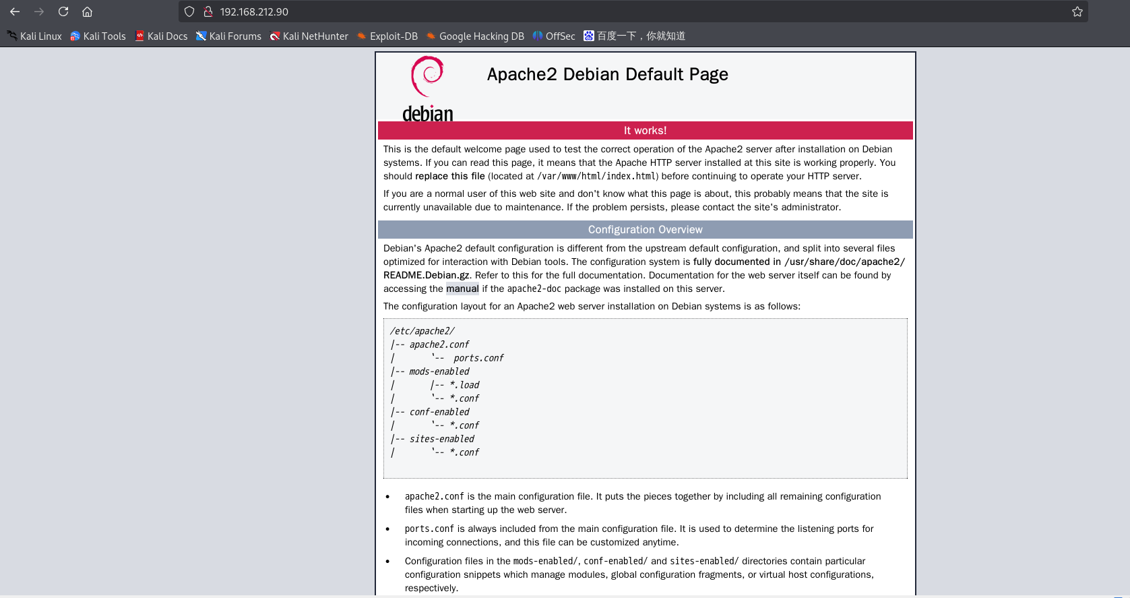Click the browser back arrow

tap(15, 11)
